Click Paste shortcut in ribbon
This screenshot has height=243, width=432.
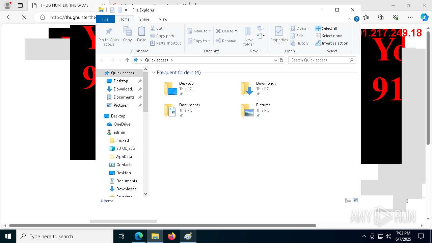(165, 43)
